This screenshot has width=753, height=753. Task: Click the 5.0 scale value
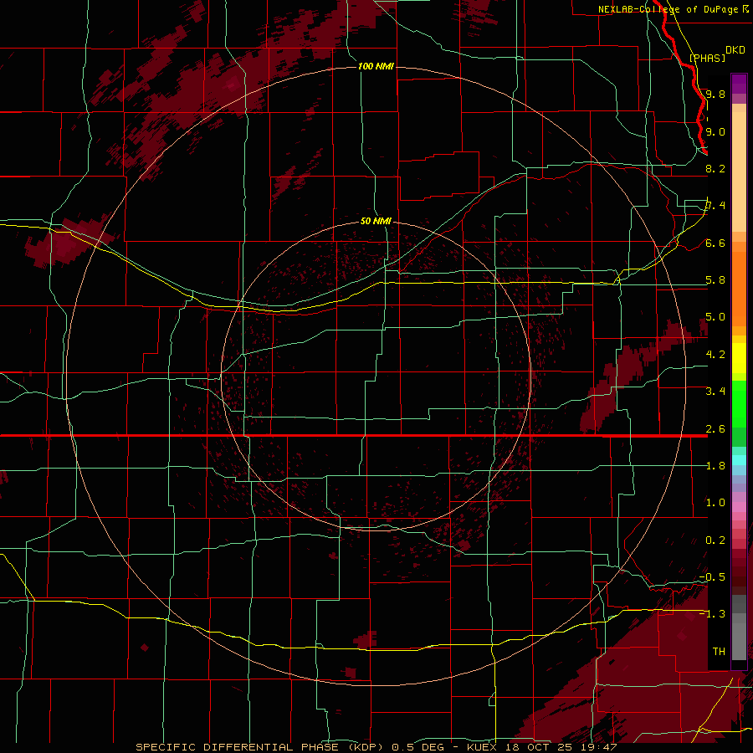click(x=715, y=317)
